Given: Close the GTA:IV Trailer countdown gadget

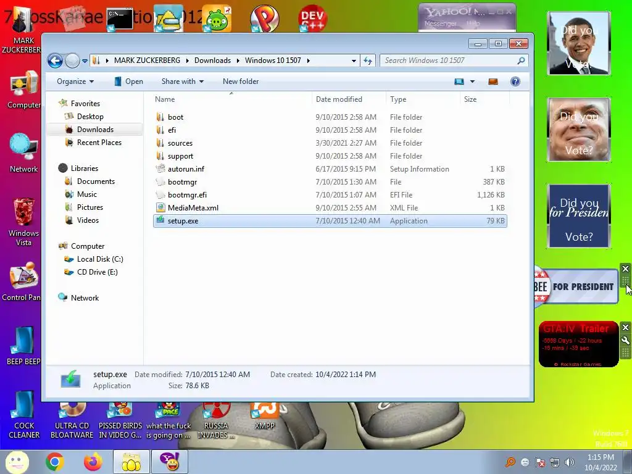Looking at the screenshot, I should (625, 327).
